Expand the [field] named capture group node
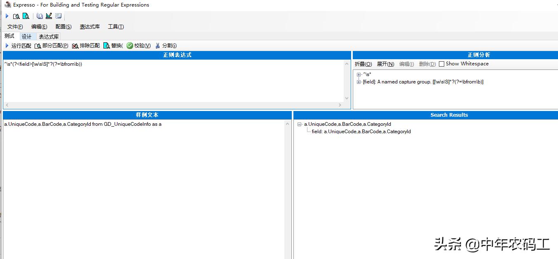 click(359, 82)
